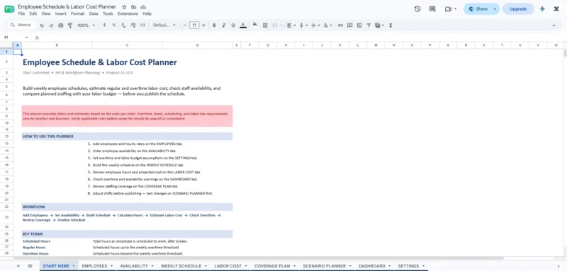Open the Data menu
567x271 pixels.
click(x=94, y=13)
